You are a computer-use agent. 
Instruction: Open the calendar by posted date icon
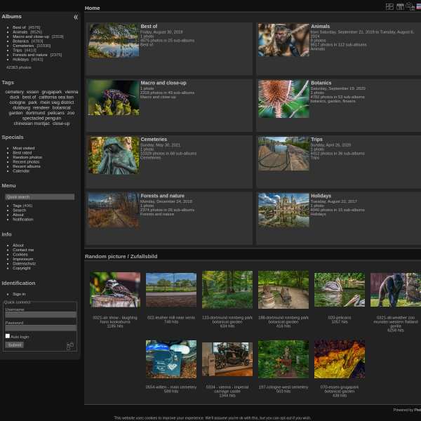(400, 6)
